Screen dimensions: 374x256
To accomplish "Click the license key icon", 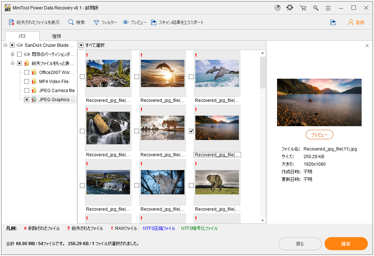I will tap(316, 8).
